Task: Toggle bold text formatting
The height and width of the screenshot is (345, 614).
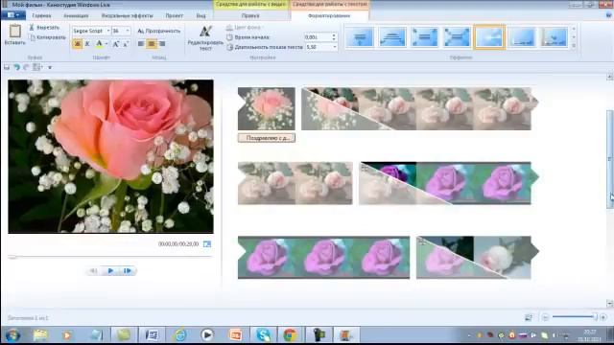Action: (x=77, y=44)
